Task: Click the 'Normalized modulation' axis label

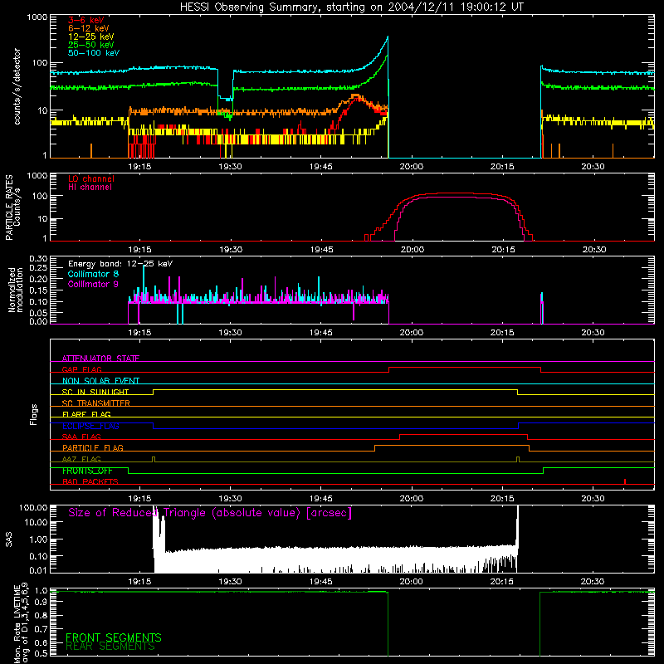Action: pos(15,290)
